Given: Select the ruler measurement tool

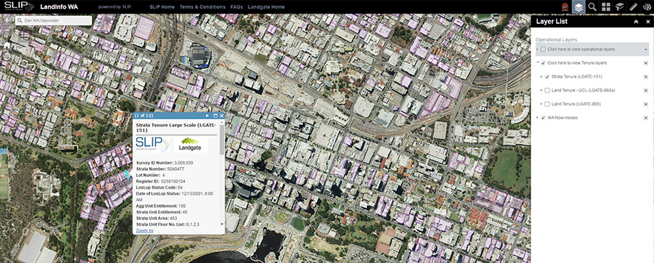Looking at the screenshot, I should click(x=633, y=7).
